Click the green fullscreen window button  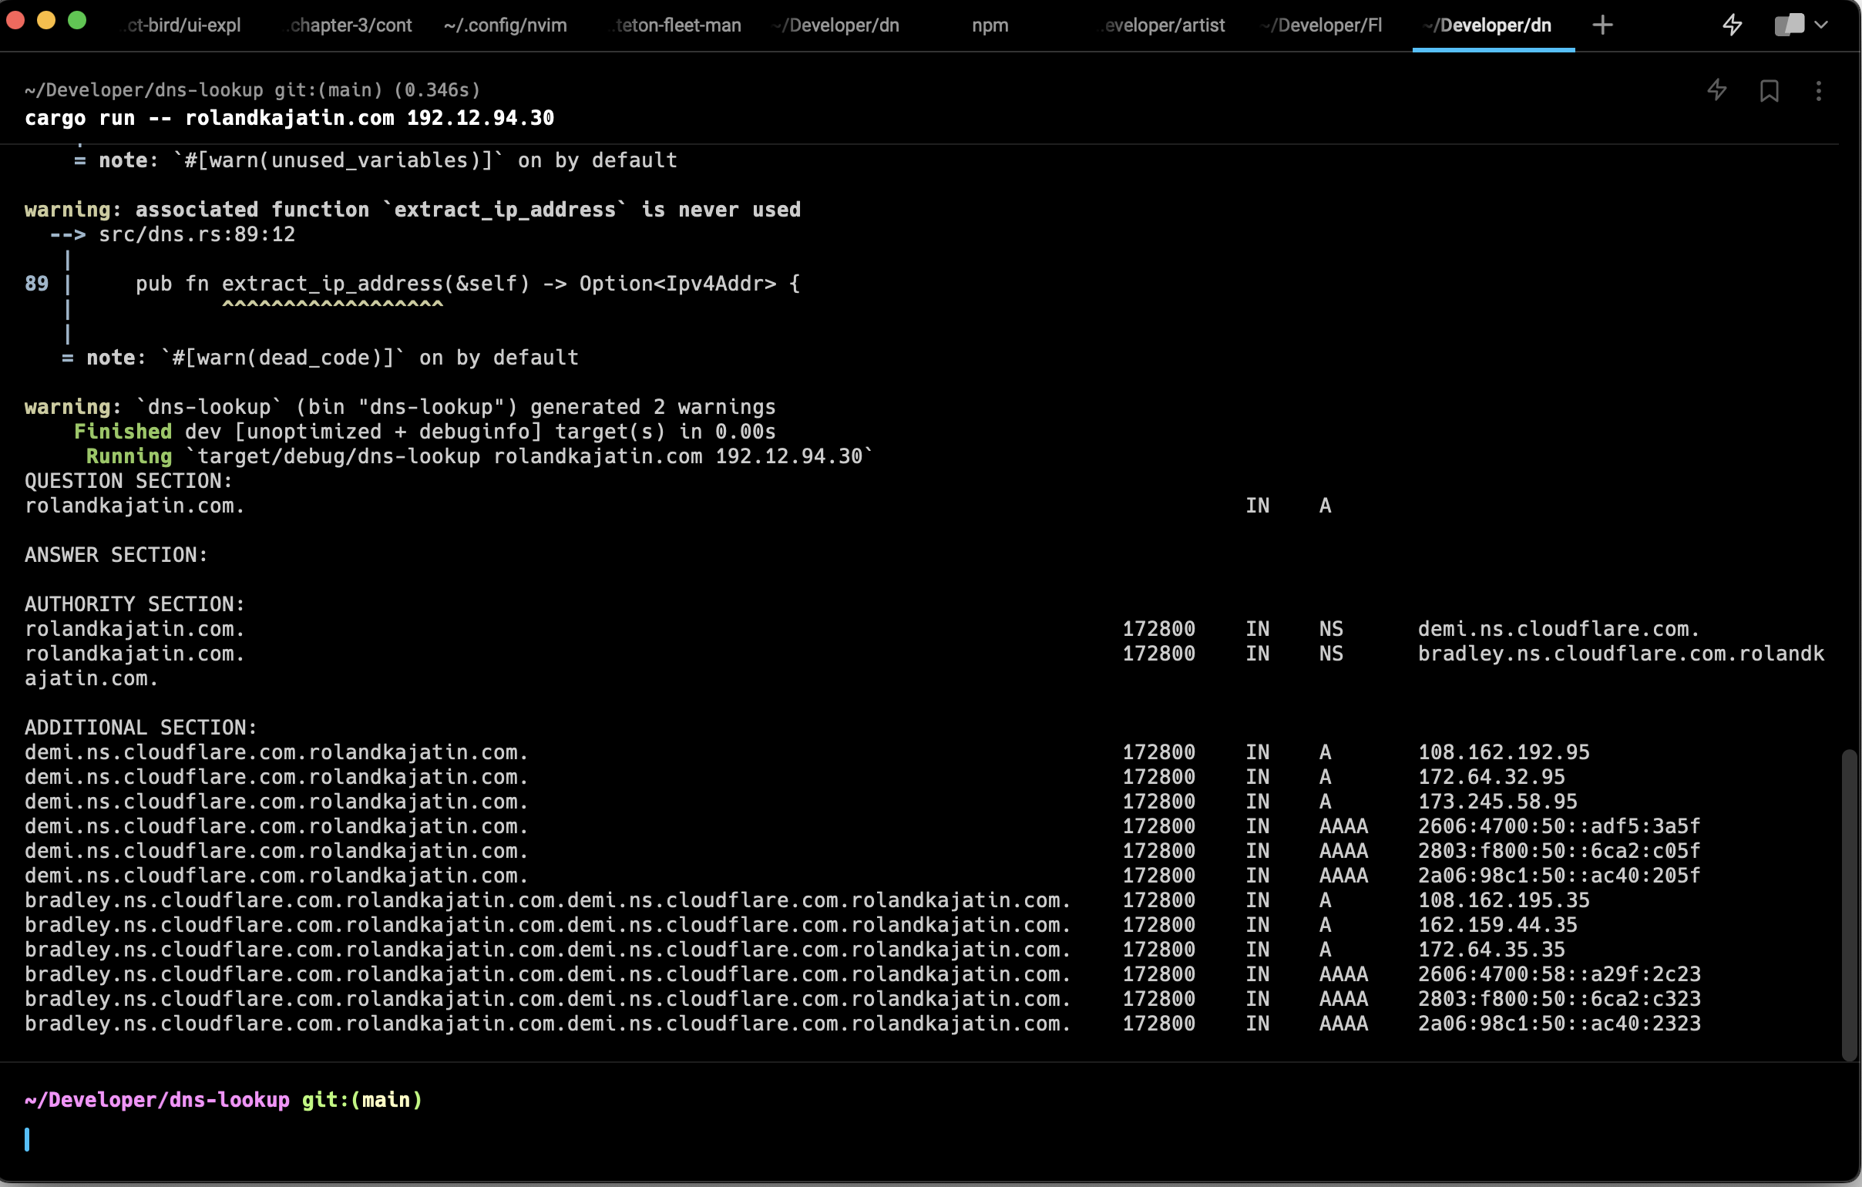tap(76, 21)
